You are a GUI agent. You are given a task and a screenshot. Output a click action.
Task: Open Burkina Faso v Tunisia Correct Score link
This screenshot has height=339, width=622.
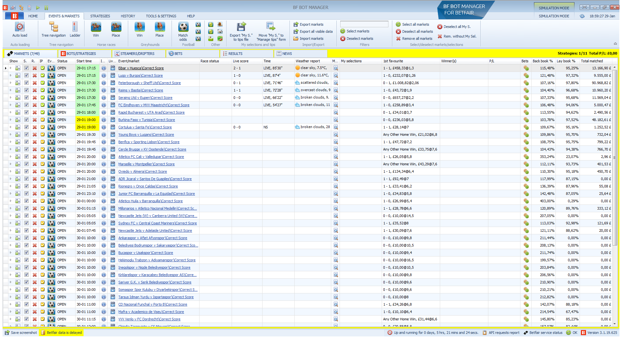click(147, 120)
